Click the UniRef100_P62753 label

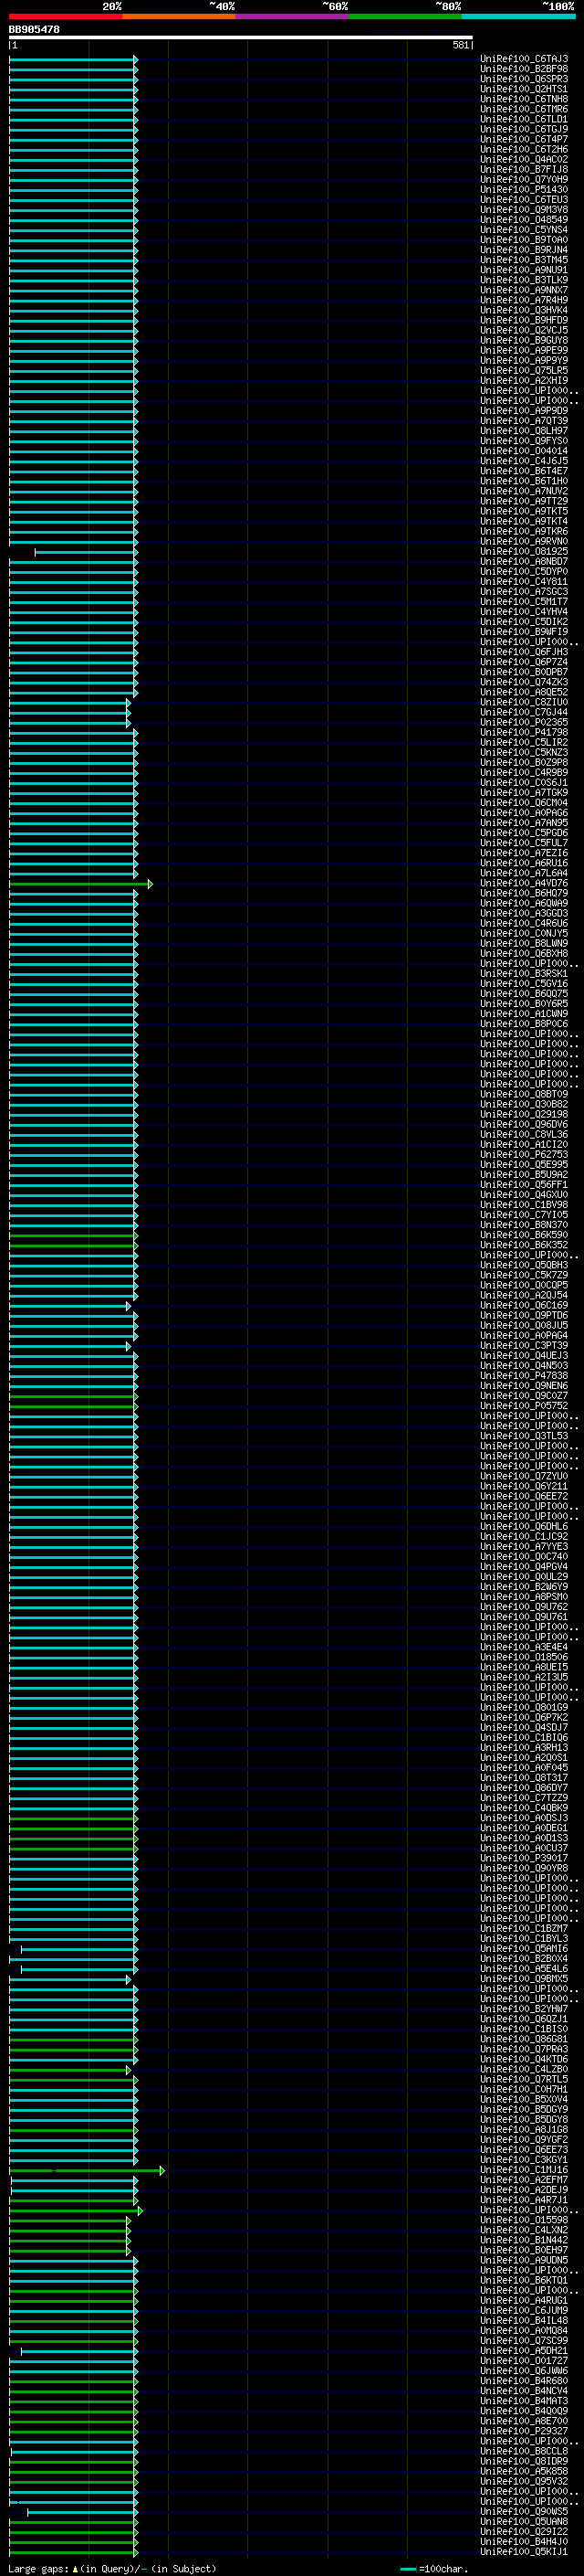[x=524, y=1154]
